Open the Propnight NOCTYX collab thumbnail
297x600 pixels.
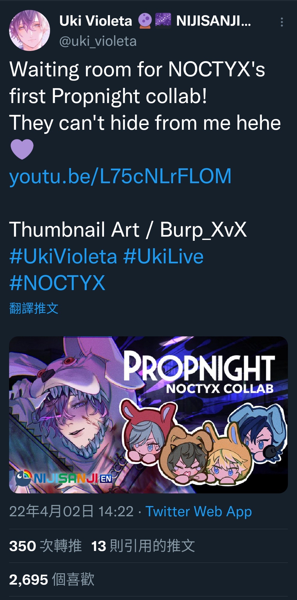(148, 415)
